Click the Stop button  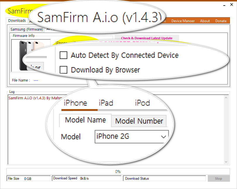pos(219,179)
